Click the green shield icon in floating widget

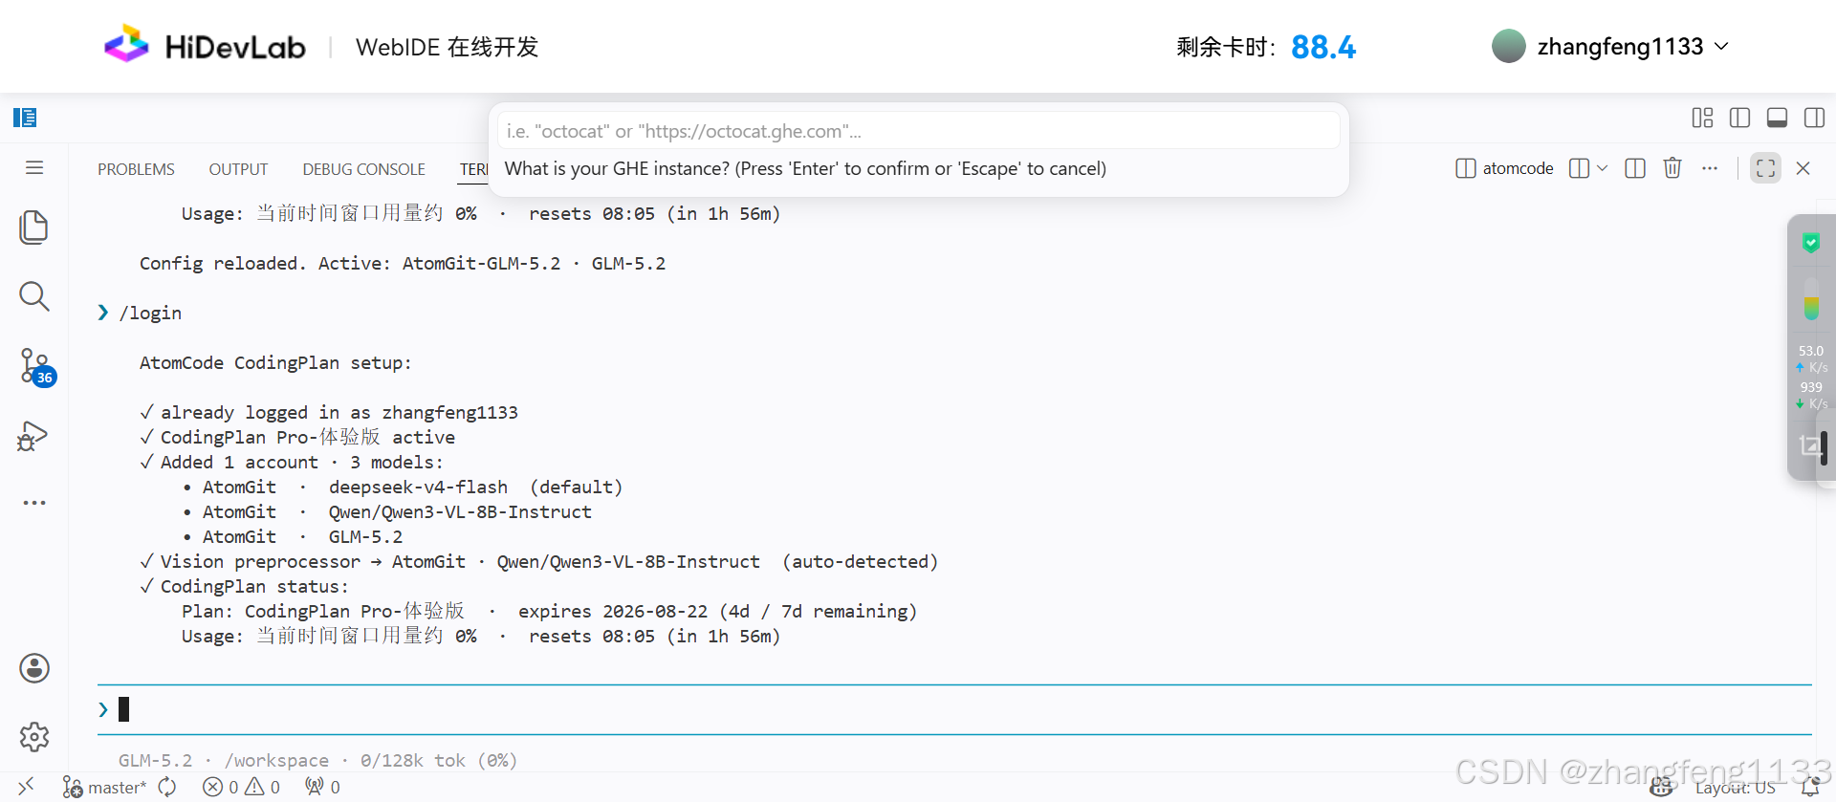pos(1811,243)
